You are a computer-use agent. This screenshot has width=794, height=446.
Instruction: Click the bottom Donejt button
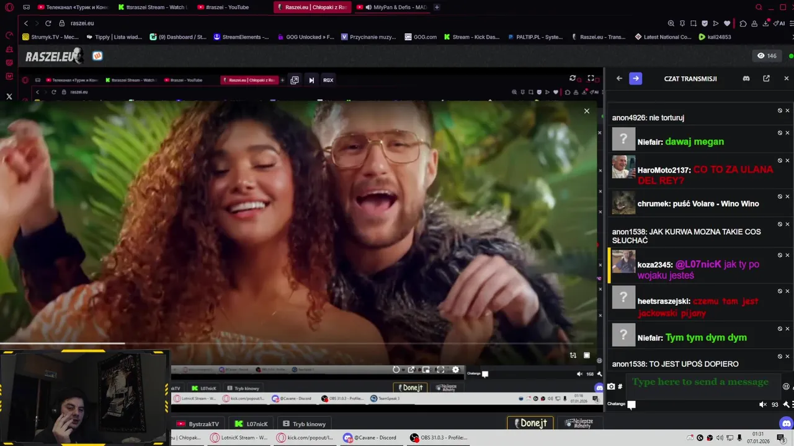[530, 423]
